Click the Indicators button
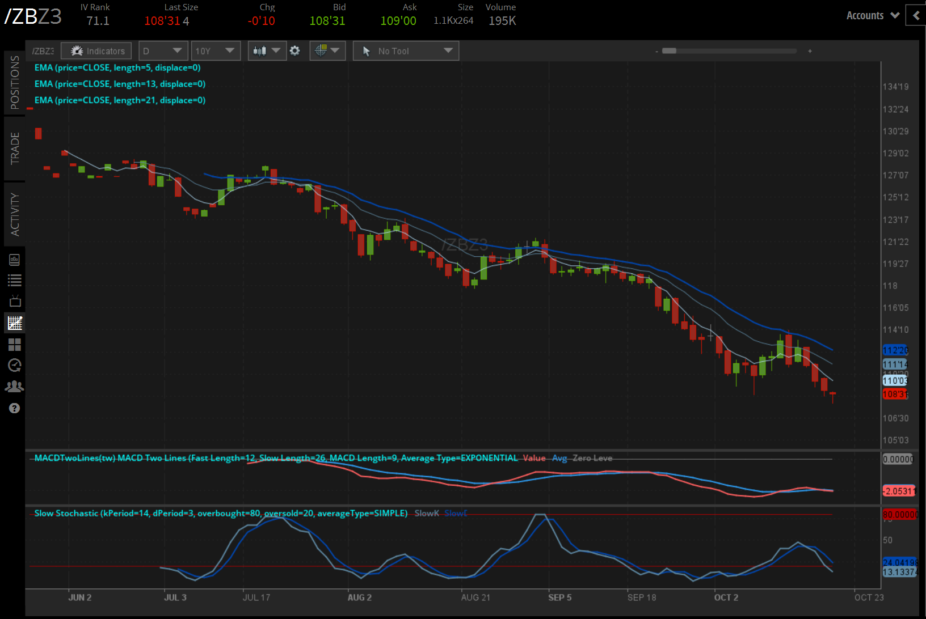The image size is (926, 619). (x=97, y=51)
